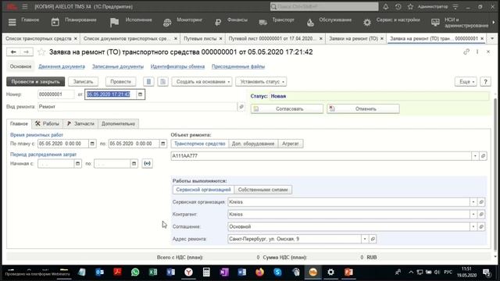Choose Сервисной организацией work execution
This screenshot has height=281, width=500.
[x=203, y=190]
